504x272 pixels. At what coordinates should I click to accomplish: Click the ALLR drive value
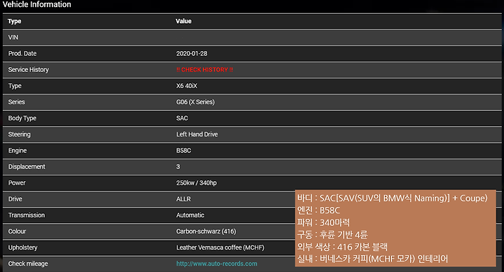[x=183, y=199]
